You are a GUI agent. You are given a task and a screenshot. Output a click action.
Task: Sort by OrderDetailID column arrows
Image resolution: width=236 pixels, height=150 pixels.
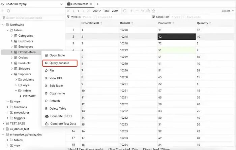tap(101, 23)
